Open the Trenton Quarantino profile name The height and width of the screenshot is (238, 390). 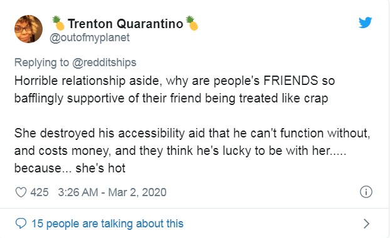tap(125, 24)
